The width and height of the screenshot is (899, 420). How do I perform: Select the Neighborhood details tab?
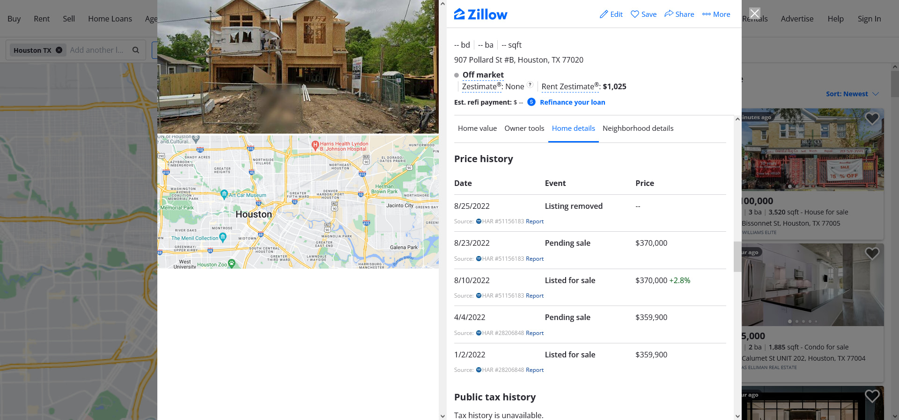tap(638, 128)
